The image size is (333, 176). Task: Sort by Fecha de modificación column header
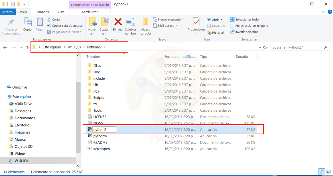(180, 57)
